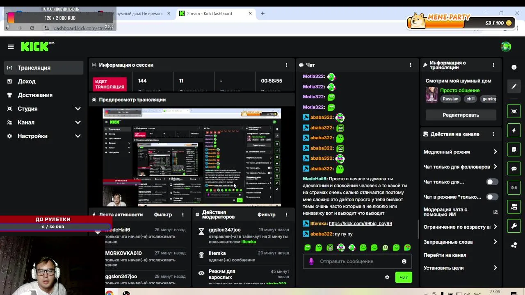525x295 pixels.
Task: Click the message input field Отправить сообщение
Action: click(x=357, y=261)
